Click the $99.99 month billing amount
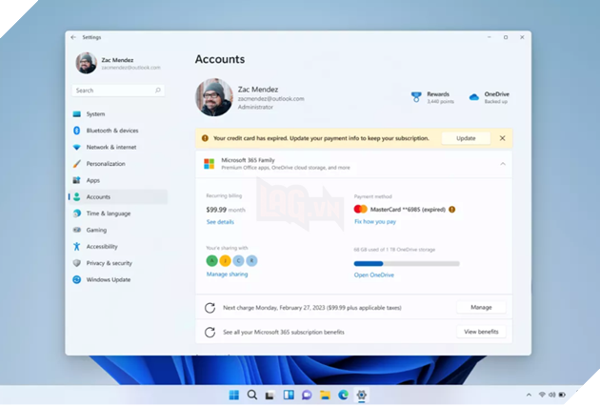 226,210
